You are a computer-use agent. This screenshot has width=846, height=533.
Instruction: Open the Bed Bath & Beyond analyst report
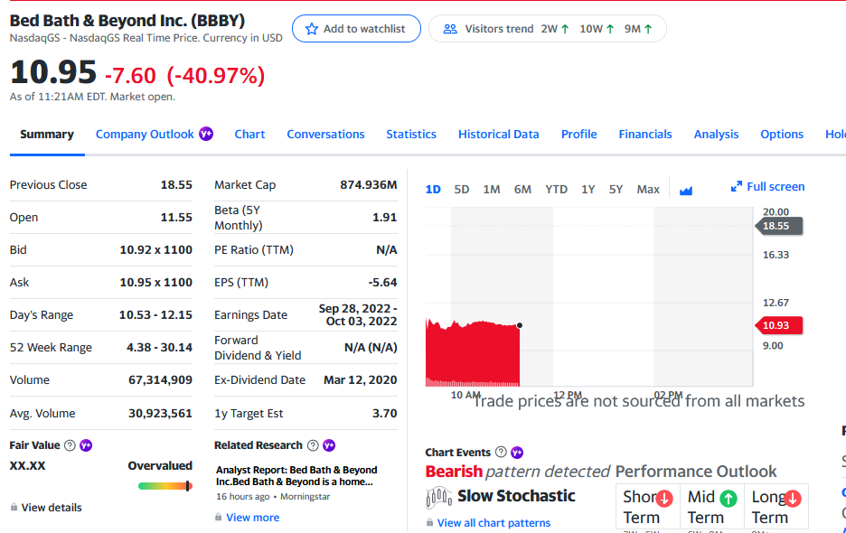(x=296, y=476)
